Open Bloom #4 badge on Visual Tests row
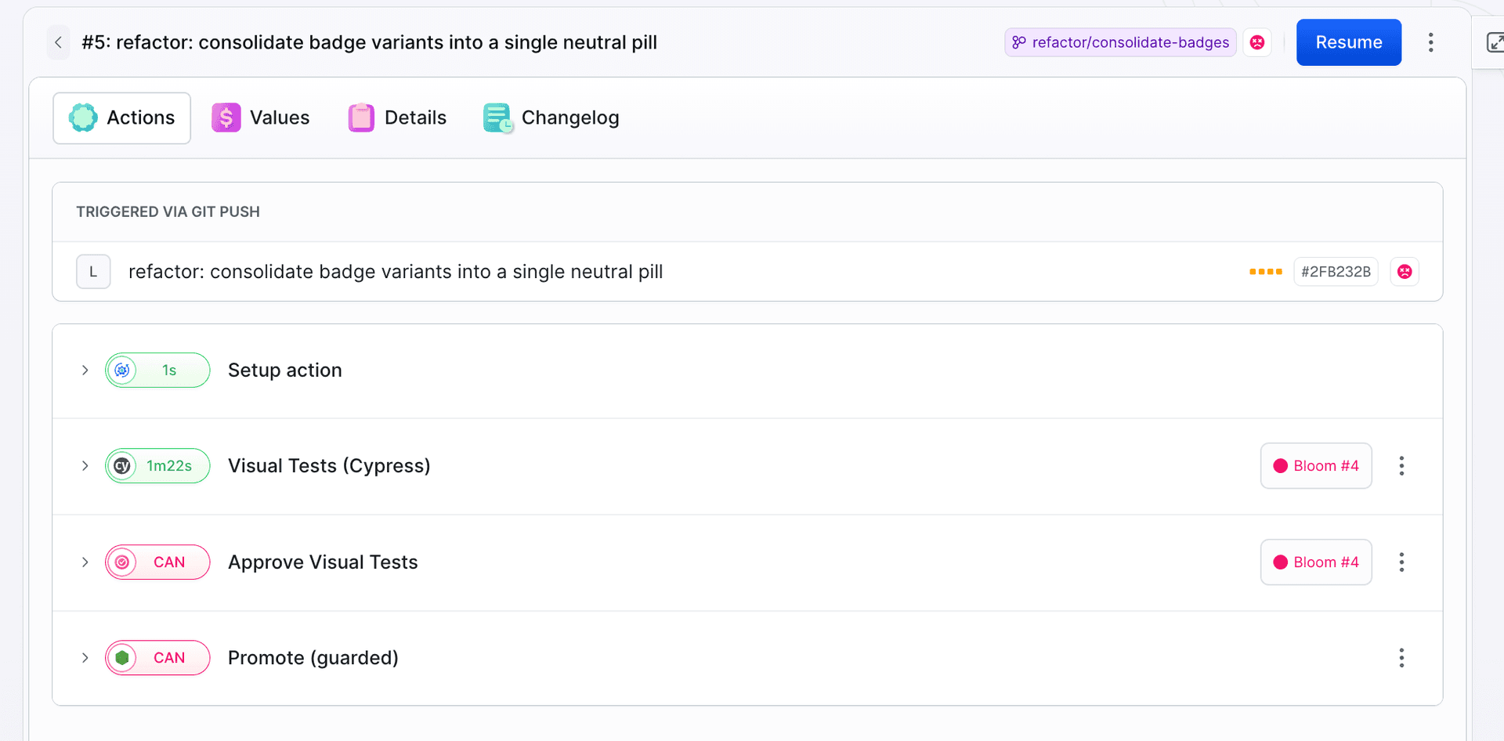The height and width of the screenshot is (741, 1504). tap(1316, 466)
